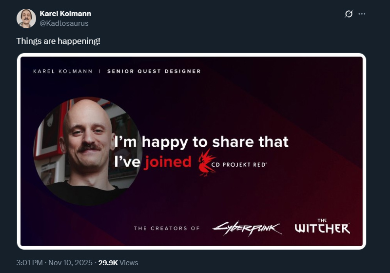Click the Nov 10, 2025 date
This screenshot has height=273, width=390.
coord(70,263)
